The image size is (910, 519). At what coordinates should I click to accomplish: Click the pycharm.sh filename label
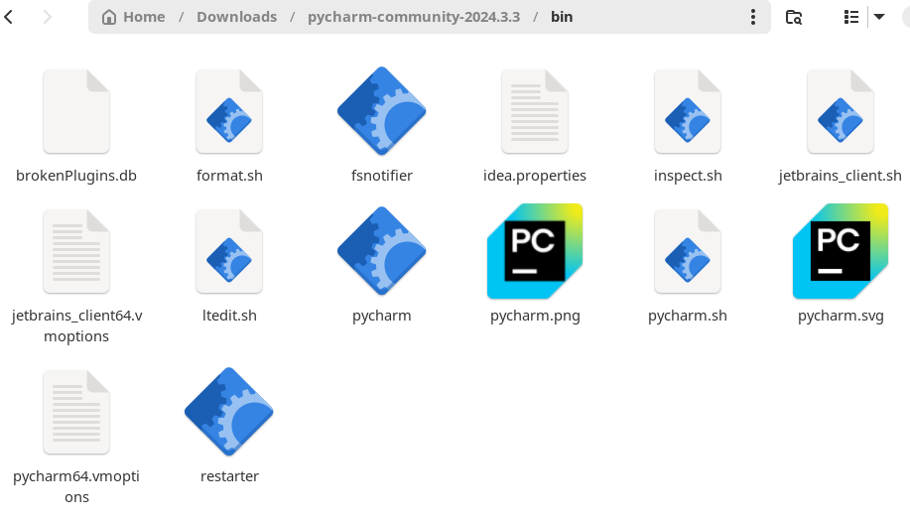point(688,316)
